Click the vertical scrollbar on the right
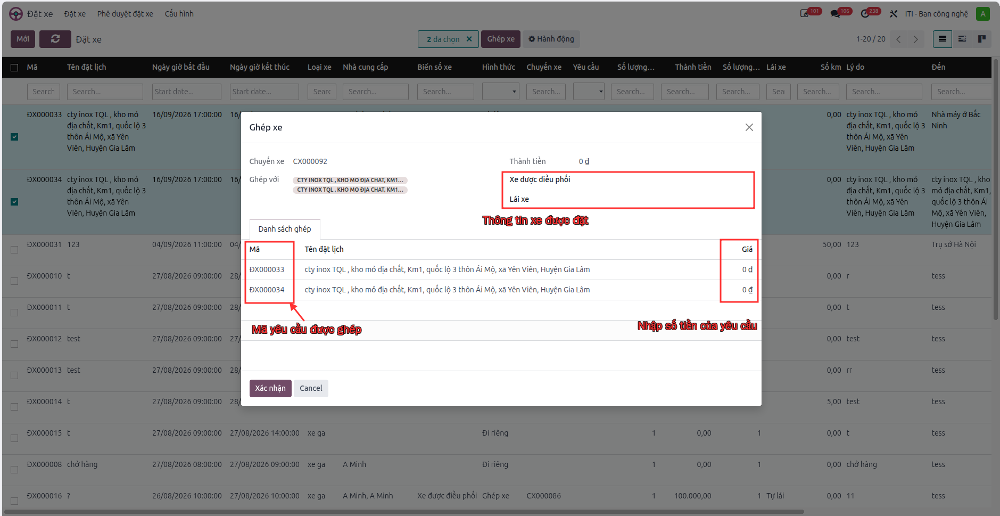Screen dimensions: 1000x516 point(996,189)
